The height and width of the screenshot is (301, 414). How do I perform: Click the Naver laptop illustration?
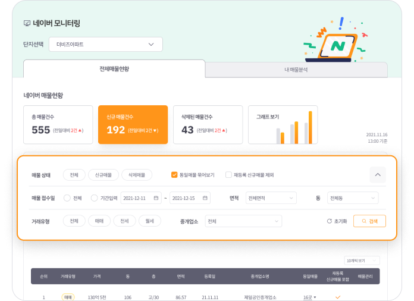point(335,40)
